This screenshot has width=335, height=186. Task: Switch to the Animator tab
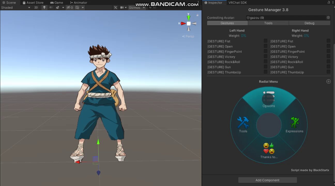click(79, 3)
